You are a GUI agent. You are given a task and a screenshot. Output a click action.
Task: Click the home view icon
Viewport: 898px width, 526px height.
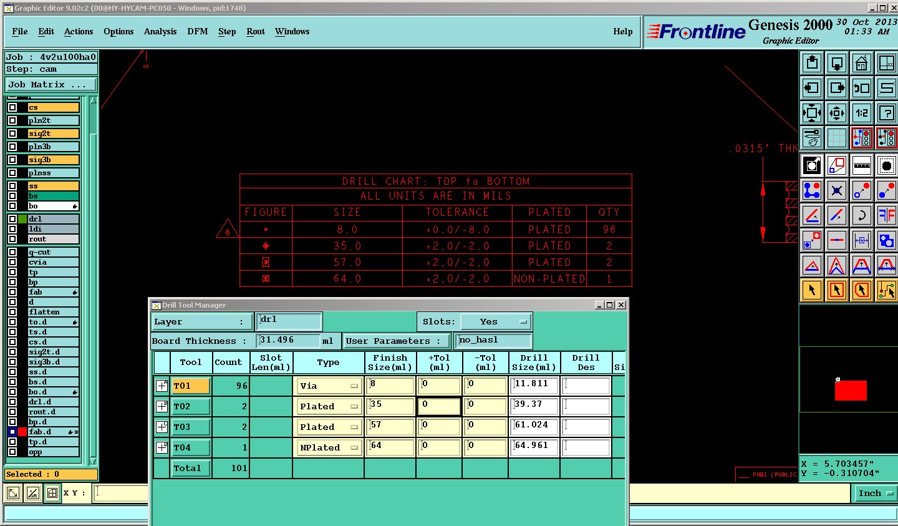point(862,63)
